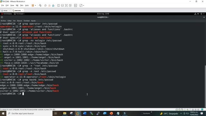Open the terminal Archivo menu
This screenshot has width=206, height=116.
click(x=3, y=21)
